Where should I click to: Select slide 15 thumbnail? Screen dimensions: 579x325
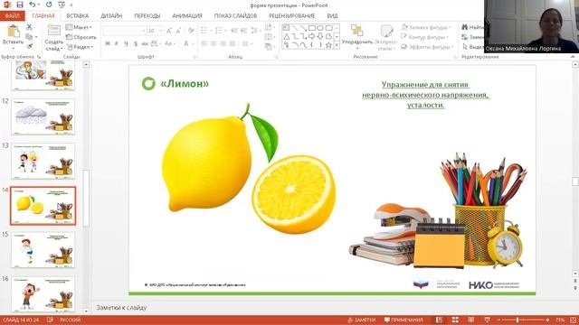click(x=43, y=250)
